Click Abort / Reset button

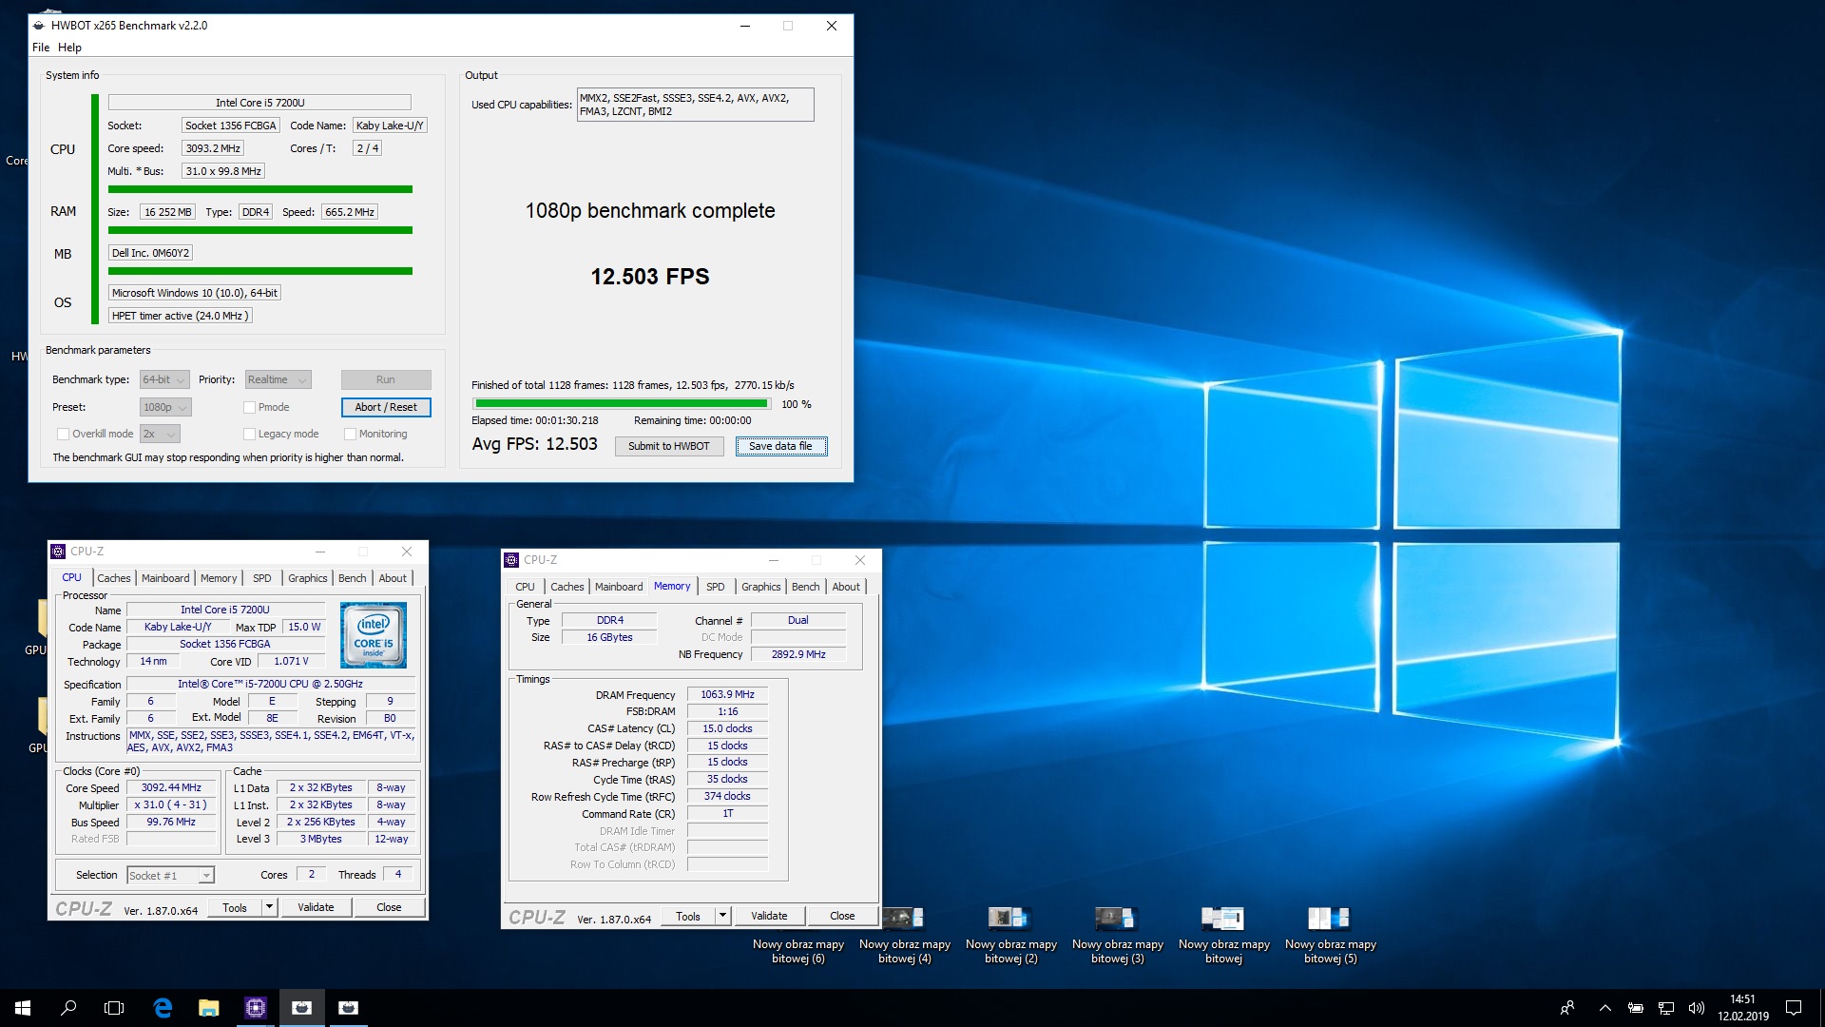[x=386, y=408]
